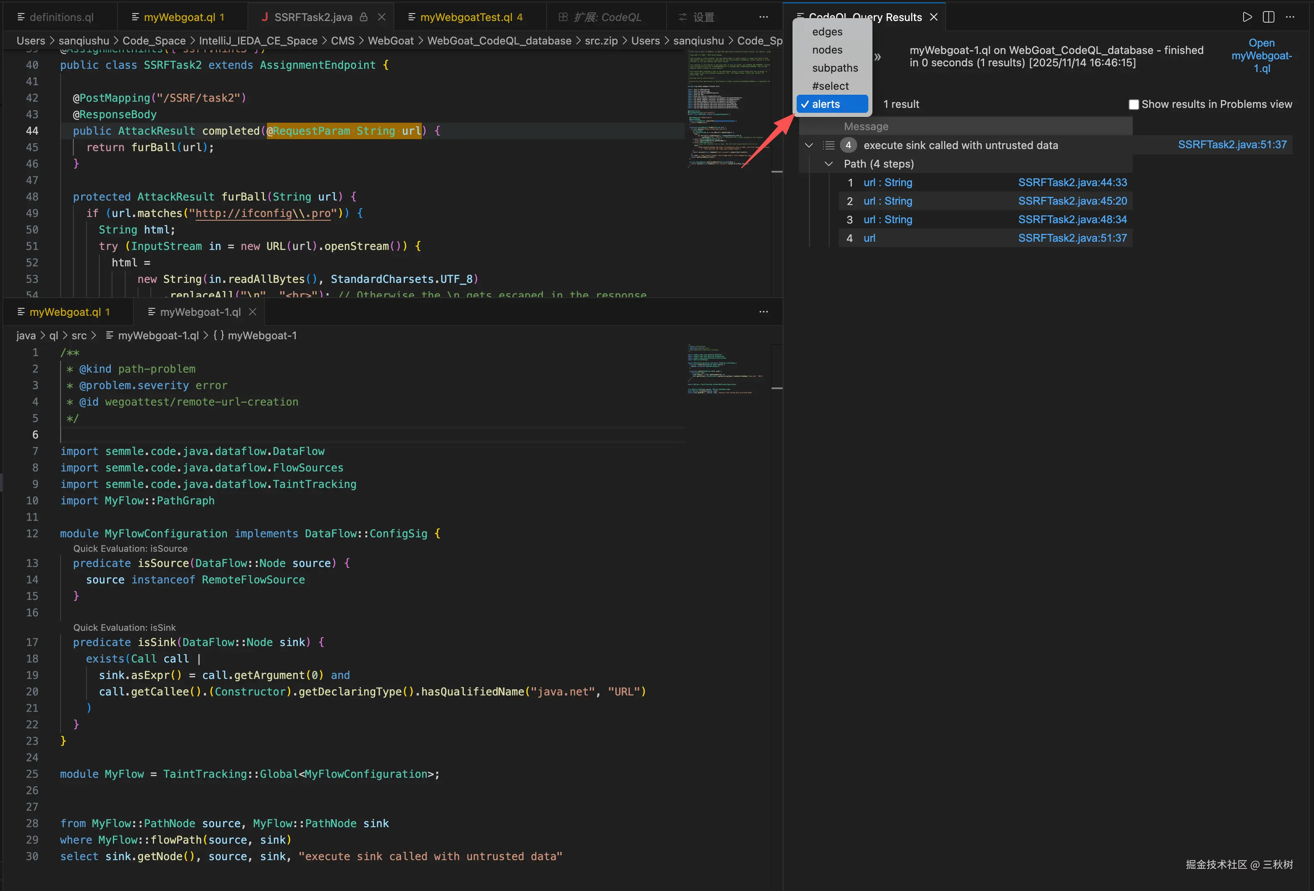Screen dimensions: 1314x891
Task: Close the myWebgoat-1.ql tab
Action: [253, 312]
